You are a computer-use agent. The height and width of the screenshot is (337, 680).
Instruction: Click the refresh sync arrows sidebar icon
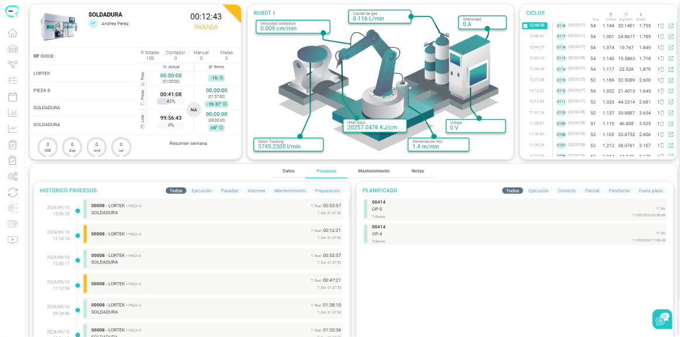pos(12,192)
